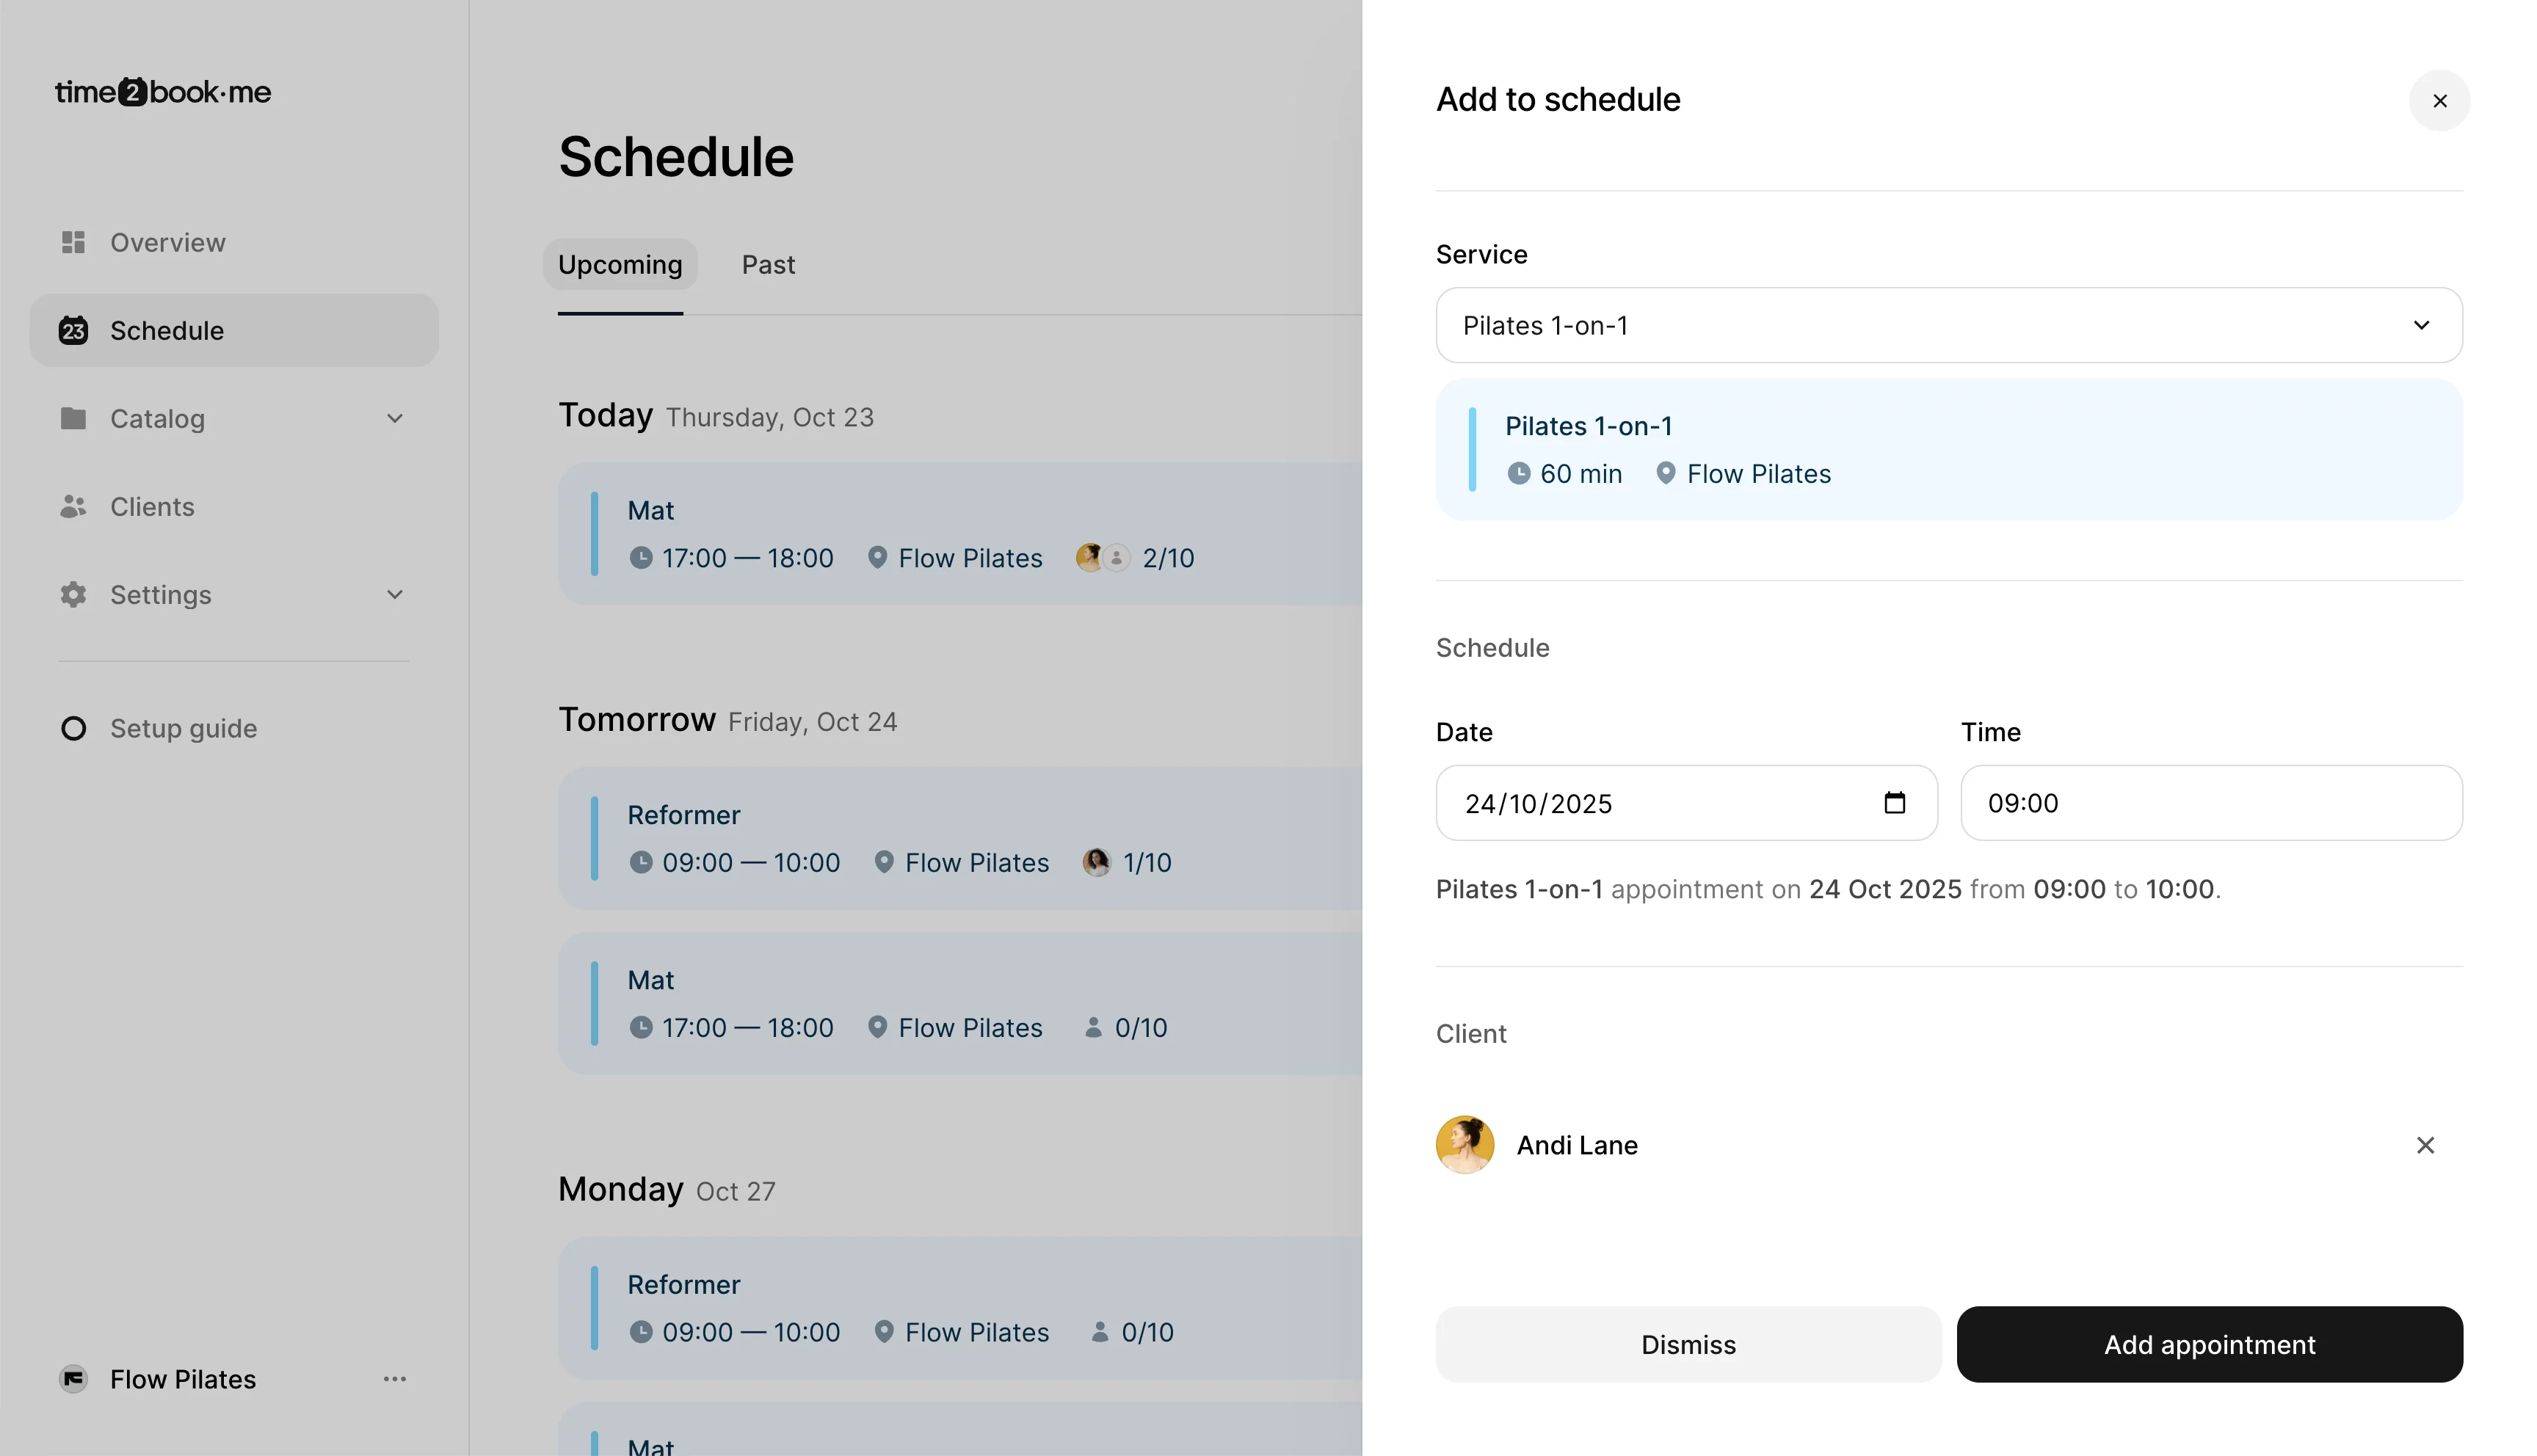Click the Clients people icon in sidebar

click(73, 507)
